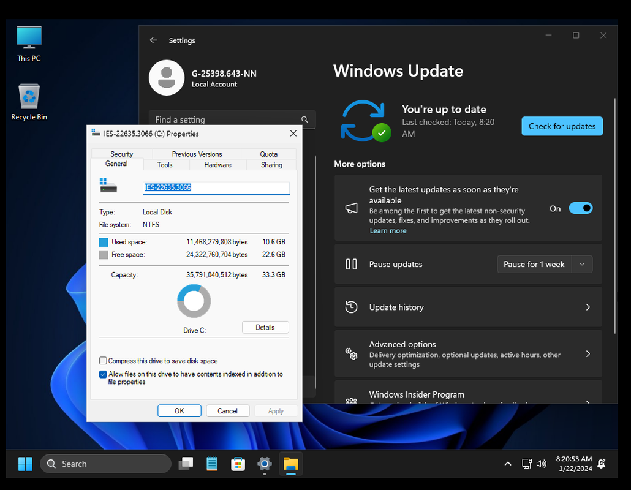Go back using Settings back arrow
Viewport: 631px width, 490px height.
[153, 40]
